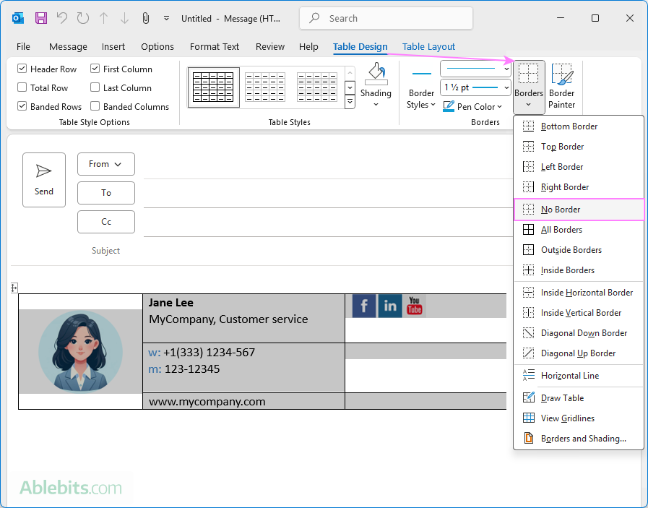The image size is (648, 508).
Task: Click the Send button
Action: pos(44,180)
